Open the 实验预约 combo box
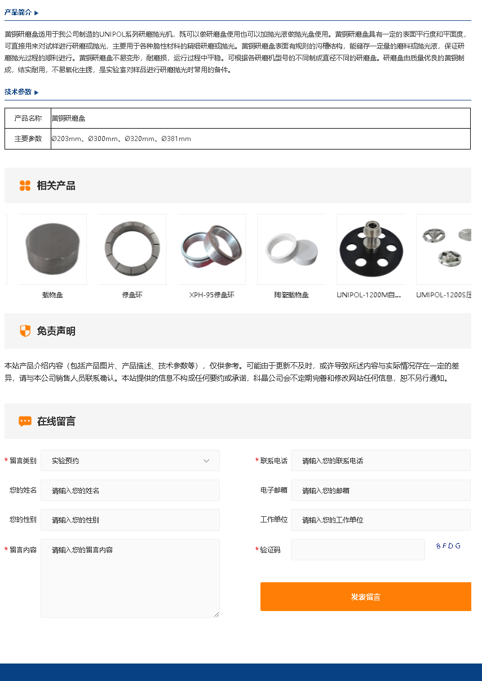Viewport: 482px width, 681px height. pyautogui.click(x=130, y=460)
